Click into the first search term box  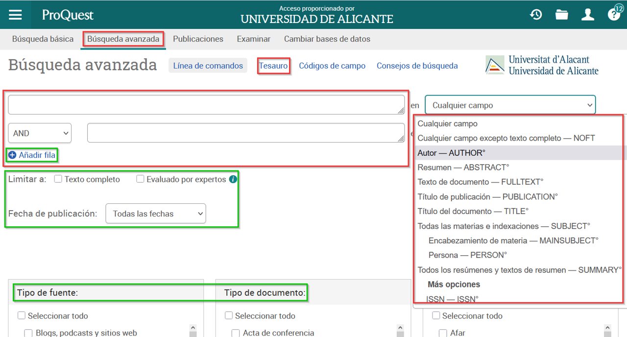click(x=206, y=105)
